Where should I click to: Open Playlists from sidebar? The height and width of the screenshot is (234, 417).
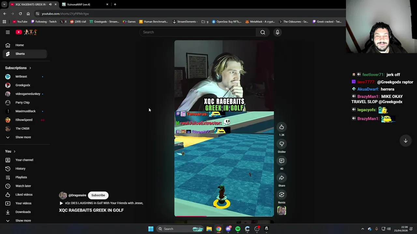tap(25, 177)
